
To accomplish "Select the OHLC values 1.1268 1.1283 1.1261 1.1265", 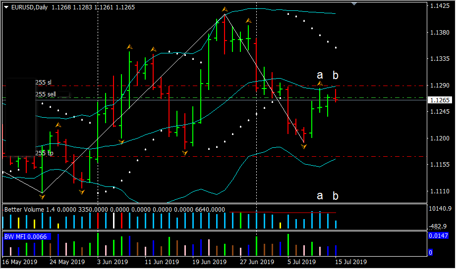I will (93, 7).
